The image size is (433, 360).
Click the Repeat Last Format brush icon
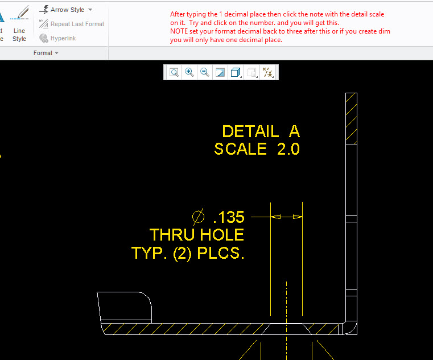(x=44, y=24)
